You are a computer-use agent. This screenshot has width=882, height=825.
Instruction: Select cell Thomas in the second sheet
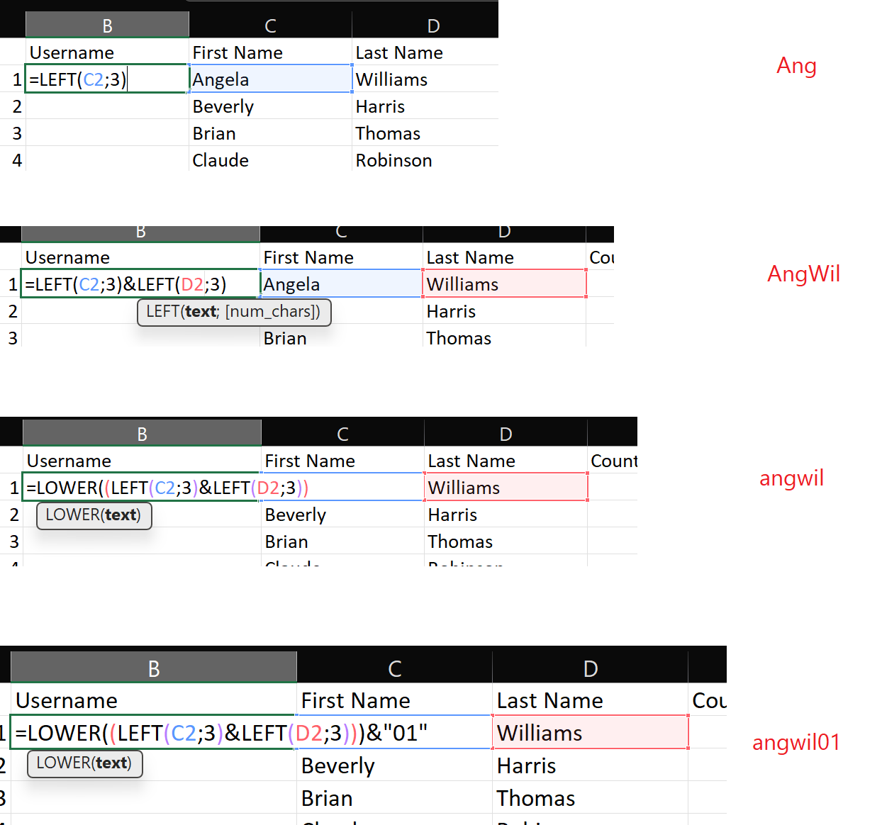pyautogui.click(x=505, y=337)
